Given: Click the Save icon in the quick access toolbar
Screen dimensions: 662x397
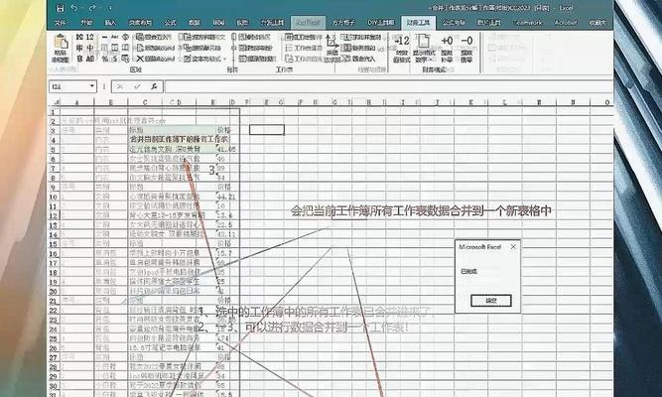Looking at the screenshot, I should (61, 8).
